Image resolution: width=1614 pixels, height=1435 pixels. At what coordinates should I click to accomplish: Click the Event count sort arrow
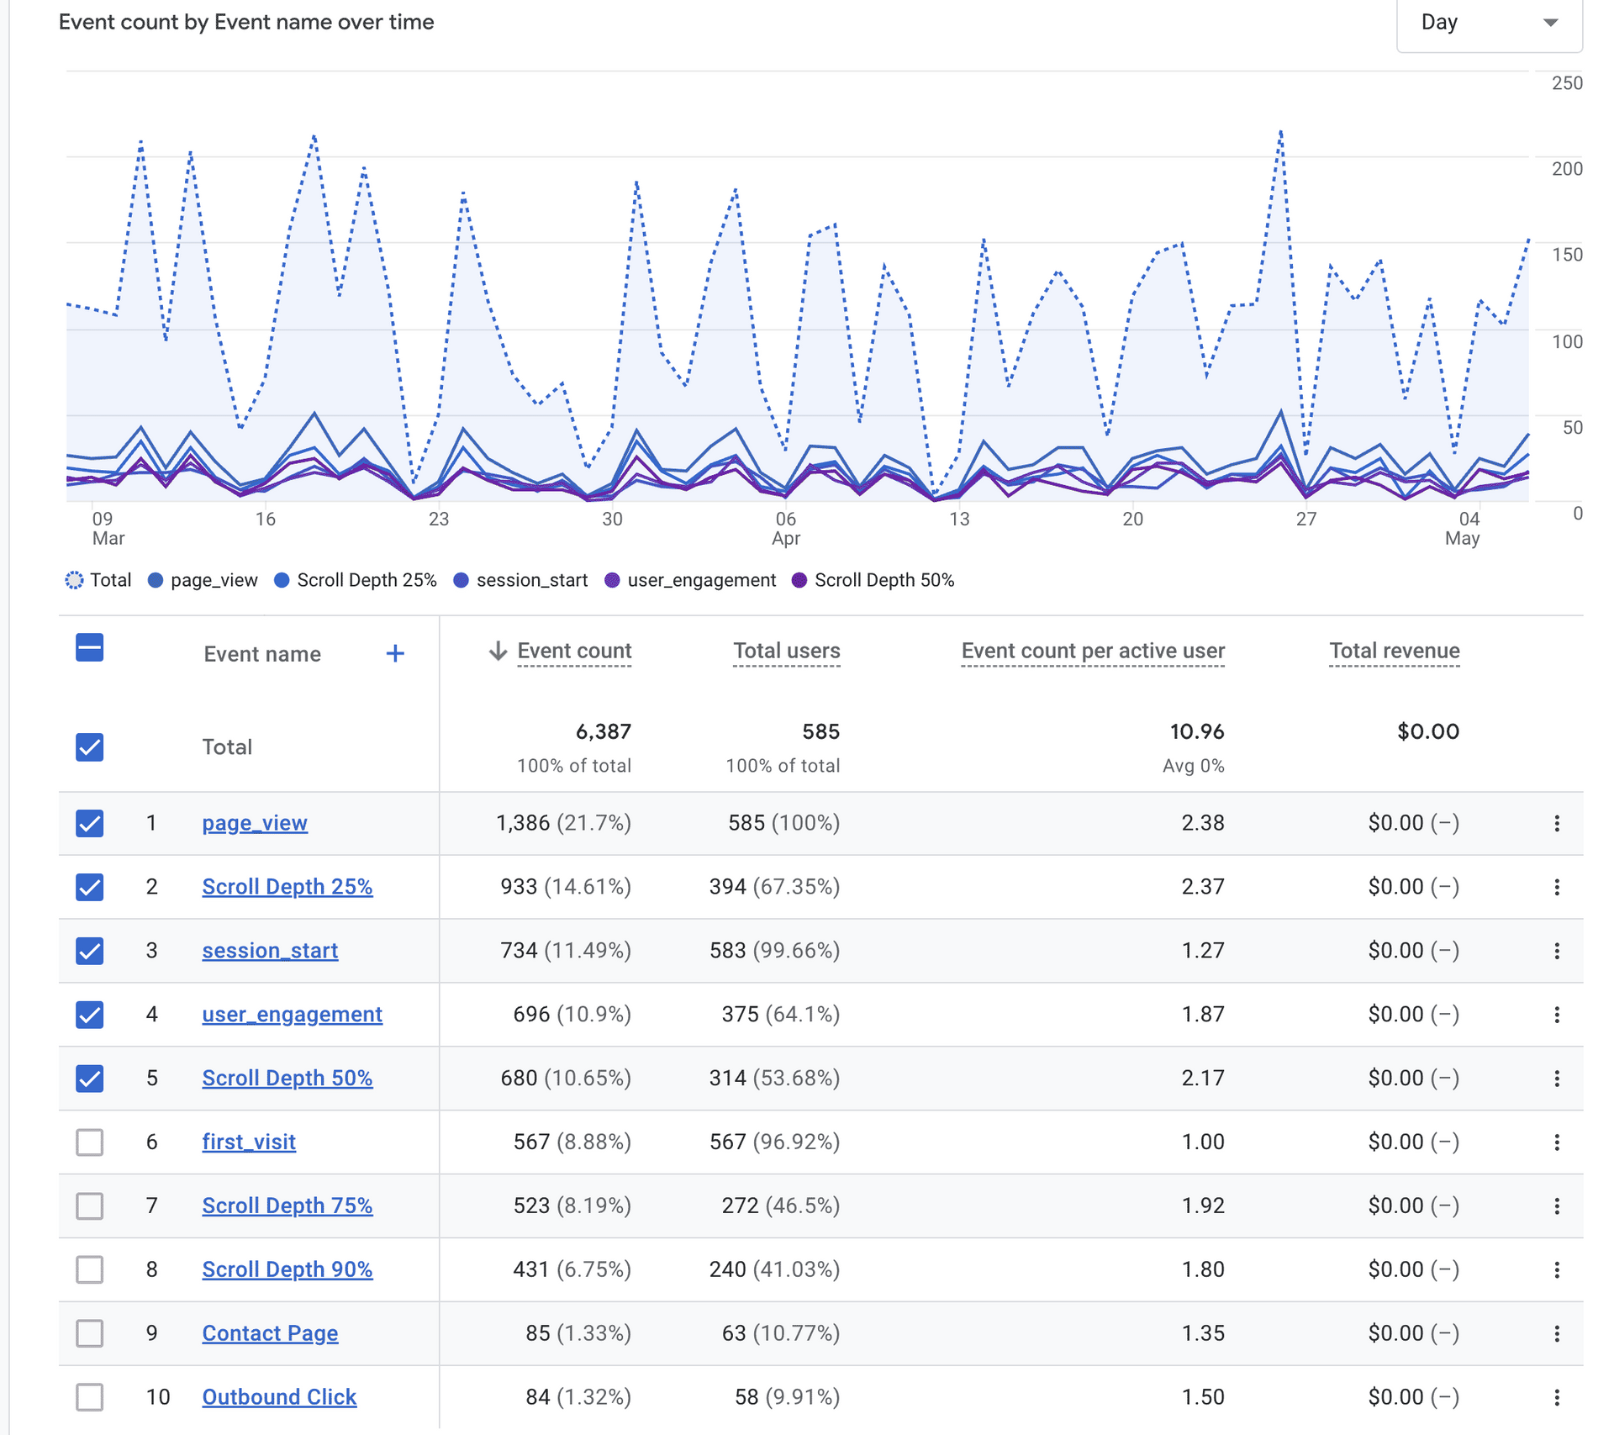click(x=498, y=651)
